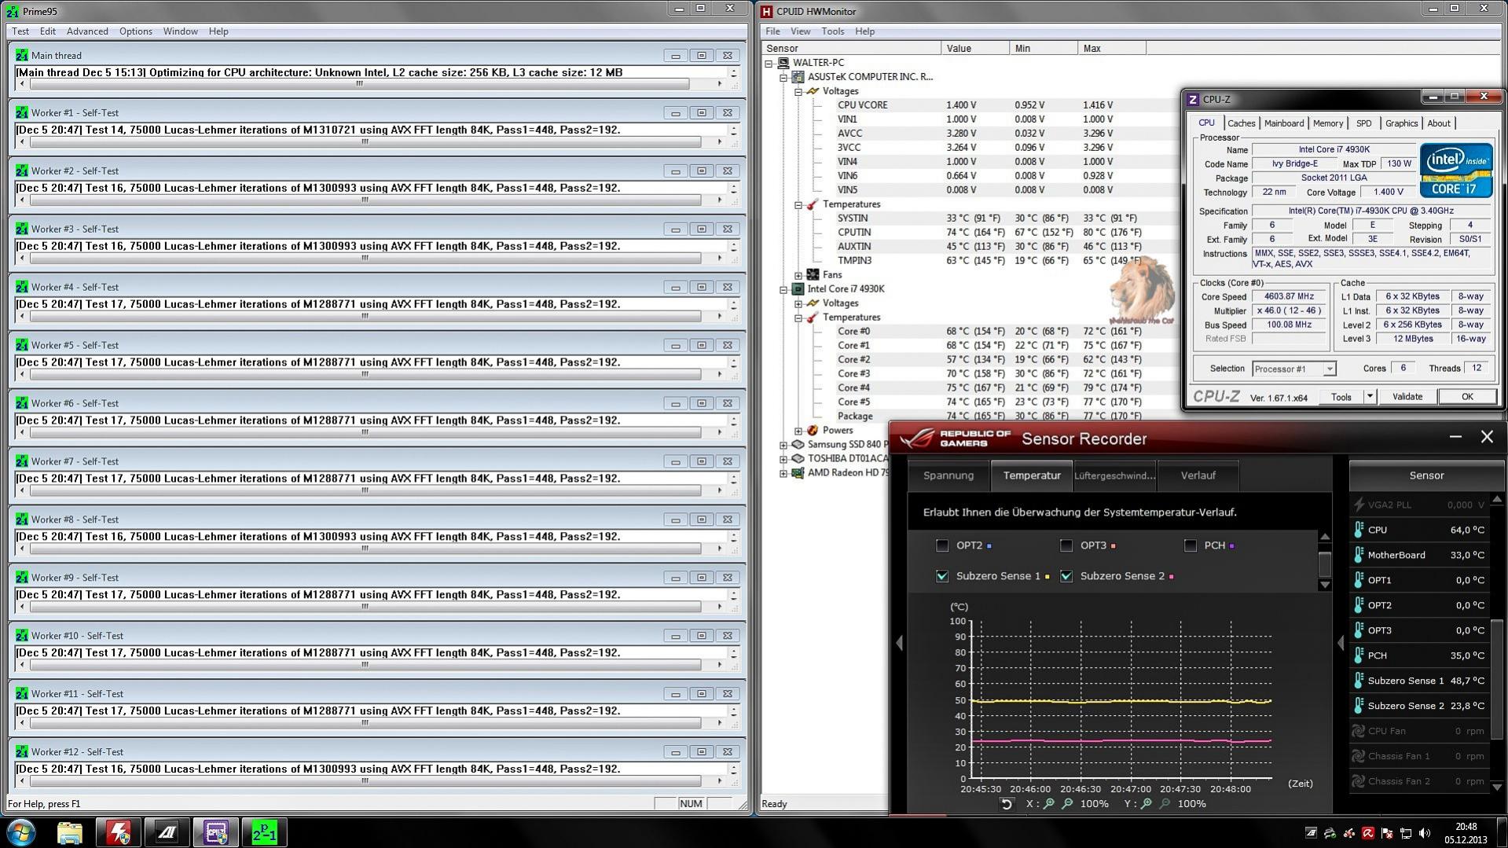Enable the PCH temperature checkbox

coord(1191,545)
